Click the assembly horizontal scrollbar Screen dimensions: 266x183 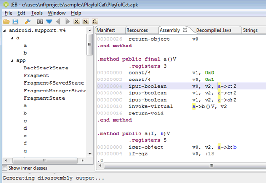(185, 166)
